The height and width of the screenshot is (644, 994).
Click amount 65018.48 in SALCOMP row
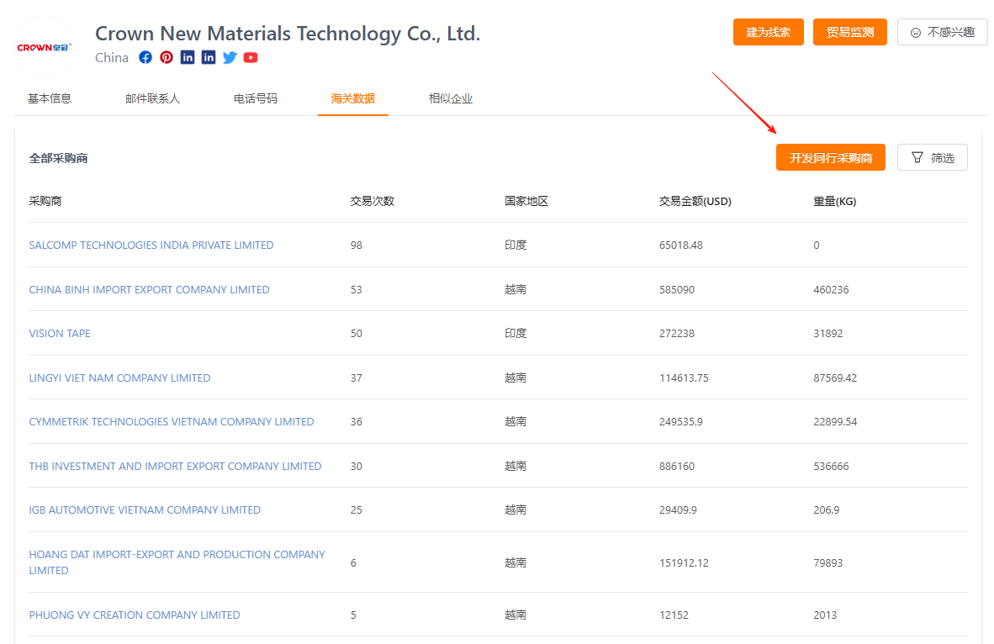681,245
